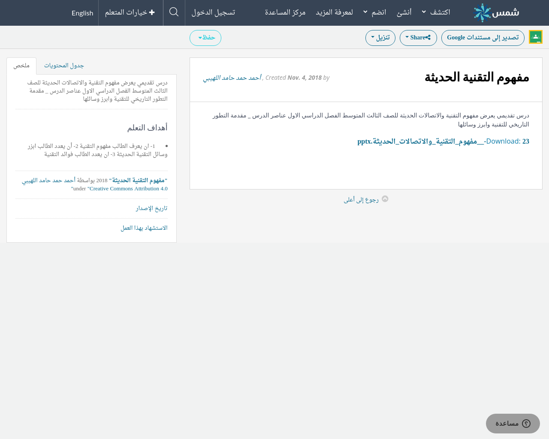The image size is (549, 439).
Task: Download the pptx file link
Action: (443, 141)
